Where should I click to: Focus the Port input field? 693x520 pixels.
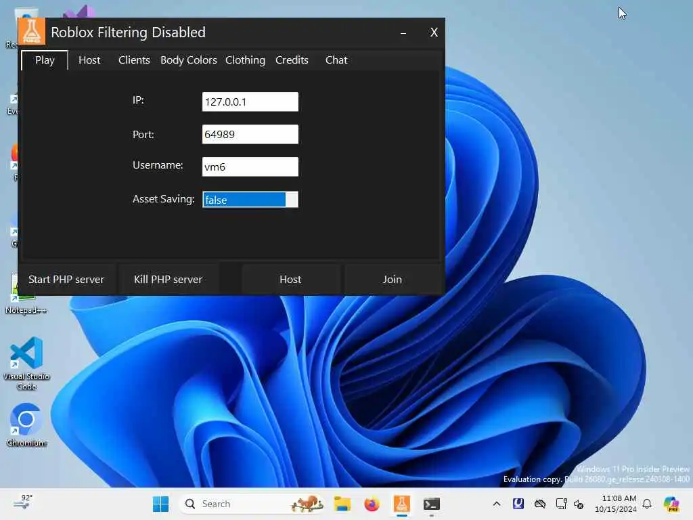coord(250,135)
